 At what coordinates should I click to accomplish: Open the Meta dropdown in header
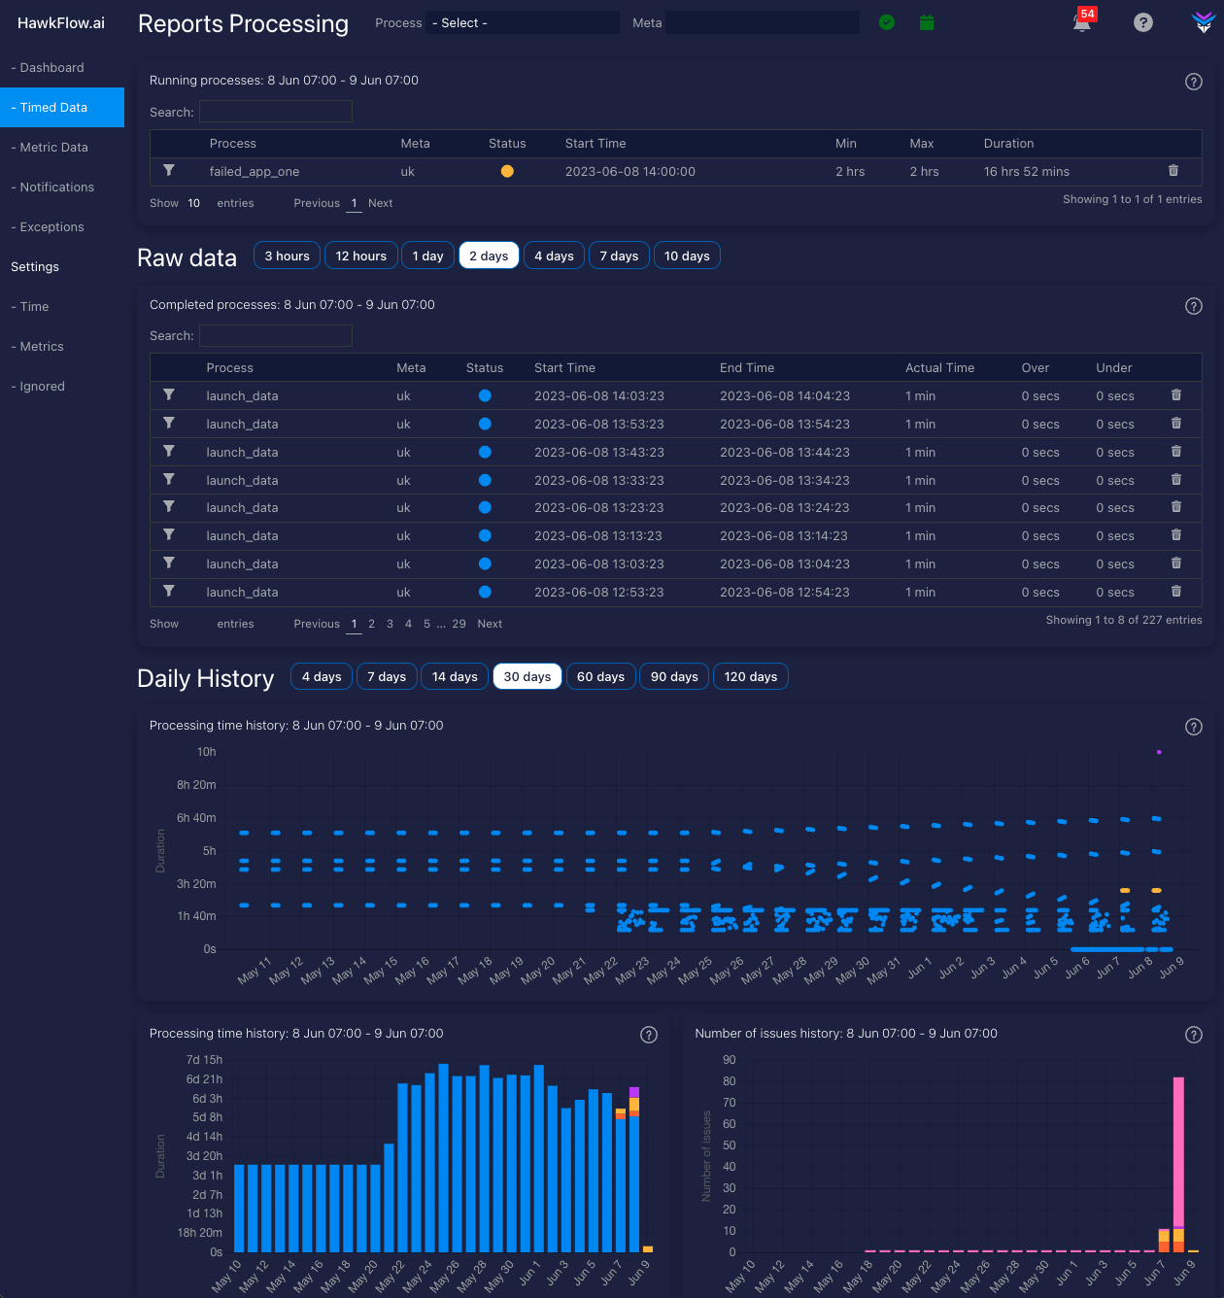click(762, 22)
